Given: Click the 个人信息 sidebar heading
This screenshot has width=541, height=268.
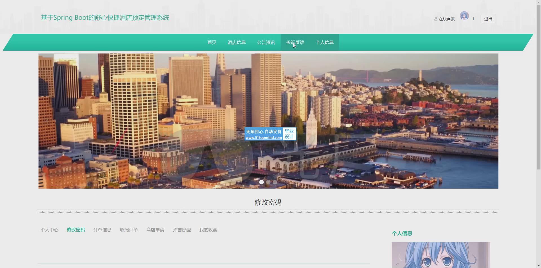Looking at the screenshot, I should tap(402, 233).
